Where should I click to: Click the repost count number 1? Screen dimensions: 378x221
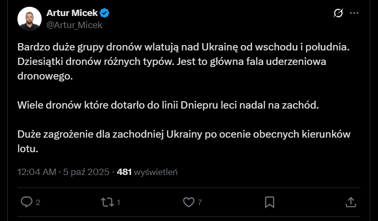tap(118, 202)
